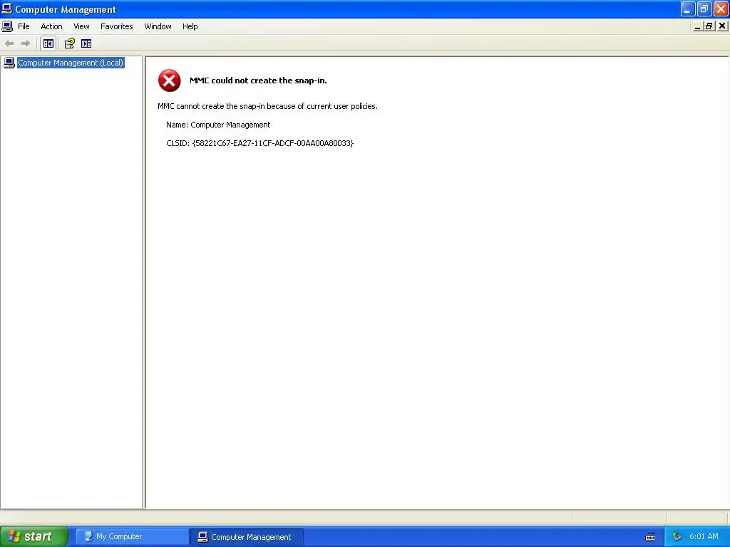Open the Favorites menu
The image size is (730, 547).
(116, 26)
